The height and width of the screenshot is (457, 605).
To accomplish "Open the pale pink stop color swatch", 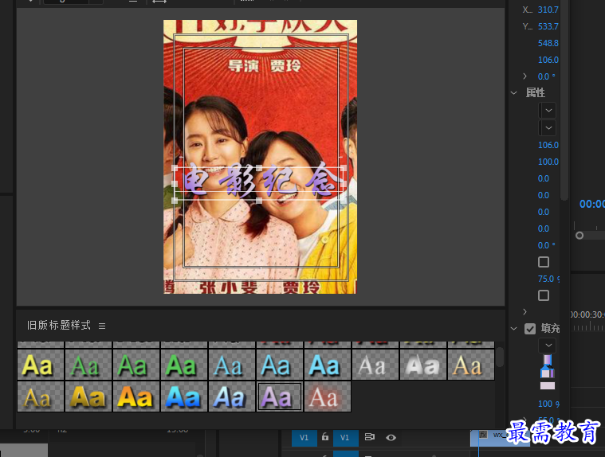I will 547,385.
